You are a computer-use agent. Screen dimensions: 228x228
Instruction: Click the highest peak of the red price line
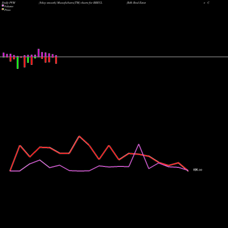pyautogui.click(x=79, y=136)
